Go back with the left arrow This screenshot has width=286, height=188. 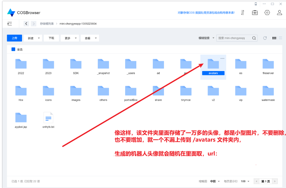(x=26, y=24)
